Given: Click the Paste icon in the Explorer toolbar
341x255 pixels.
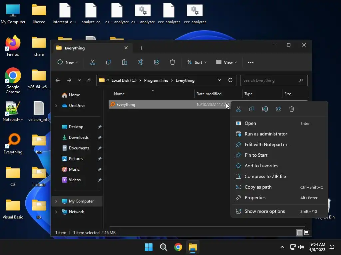Looking at the screenshot, I should (x=125, y=62).
